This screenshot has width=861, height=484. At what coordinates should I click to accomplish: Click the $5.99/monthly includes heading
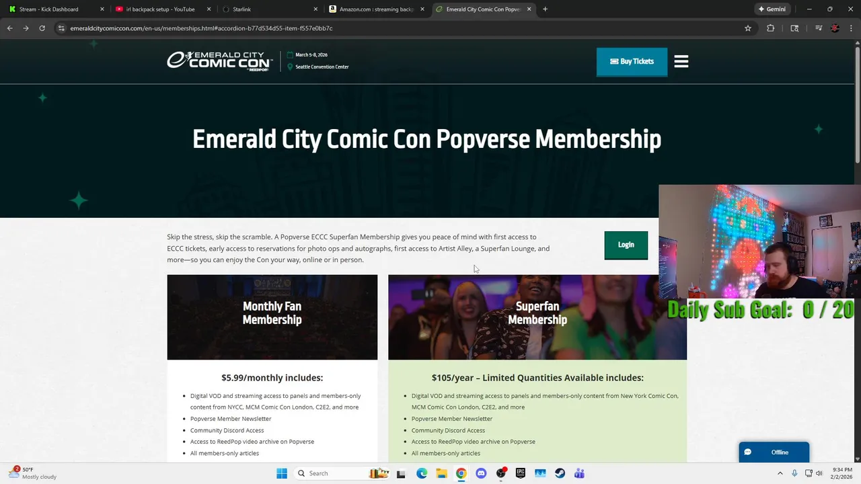coord(272,378)
